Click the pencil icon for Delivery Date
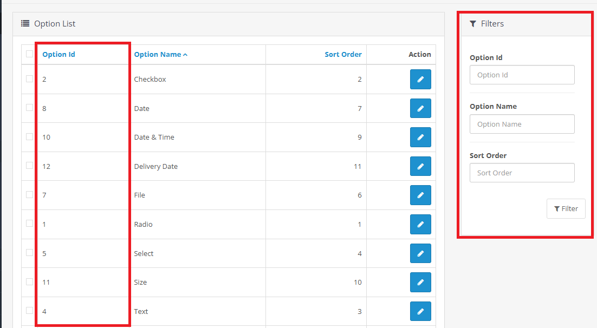The image size is (597, 328). [420, 166]
